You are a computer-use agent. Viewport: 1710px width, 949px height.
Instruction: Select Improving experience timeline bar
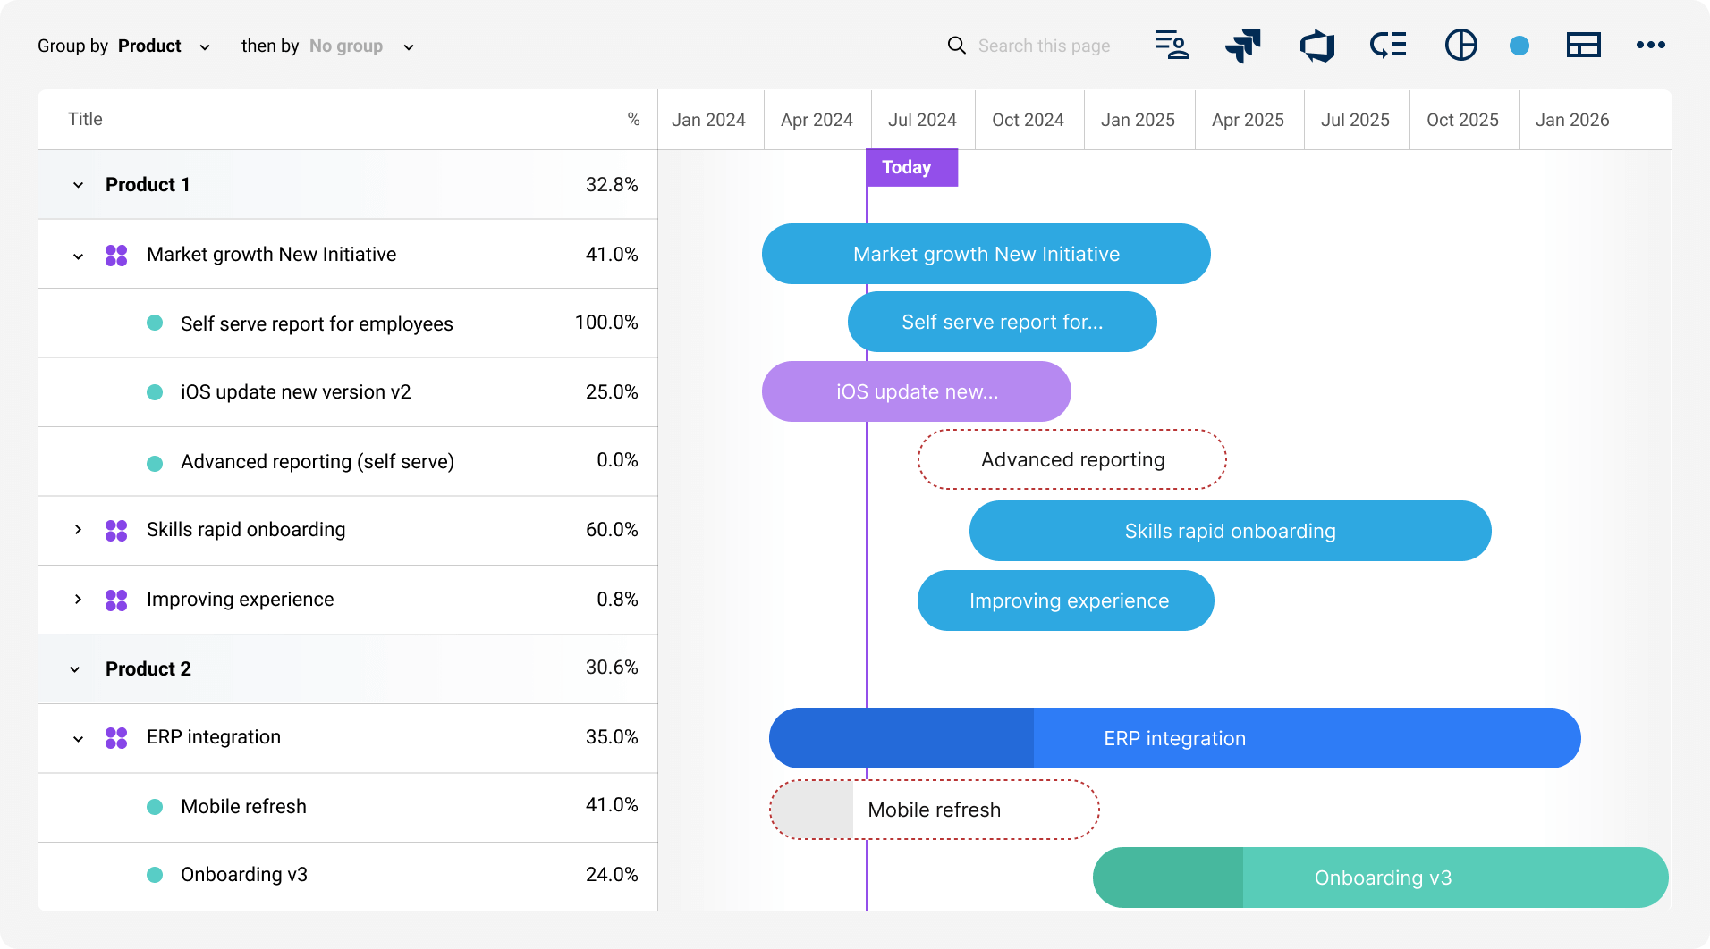click(x=1065, y=600)
